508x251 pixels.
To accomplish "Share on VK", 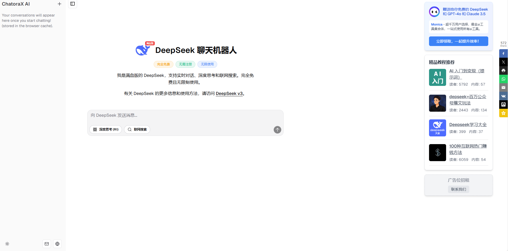I will (503, 96).
